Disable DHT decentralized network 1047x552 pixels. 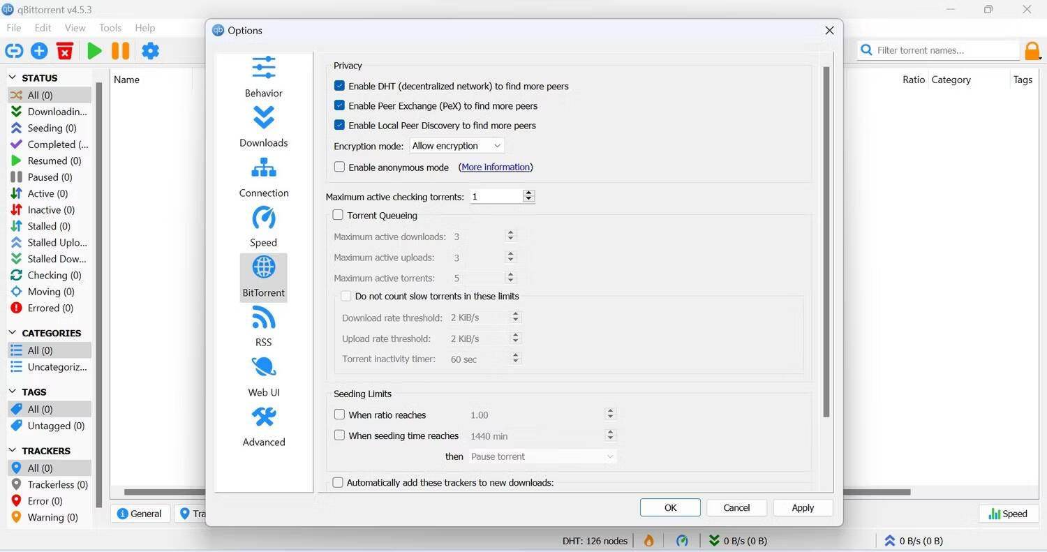340,86
